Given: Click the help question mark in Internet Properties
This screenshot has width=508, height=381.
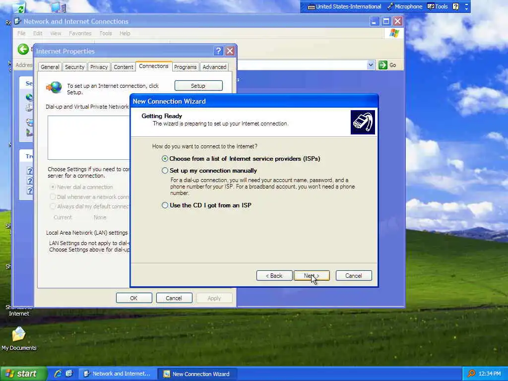Looking at the screenshot, I should point(218,51).
